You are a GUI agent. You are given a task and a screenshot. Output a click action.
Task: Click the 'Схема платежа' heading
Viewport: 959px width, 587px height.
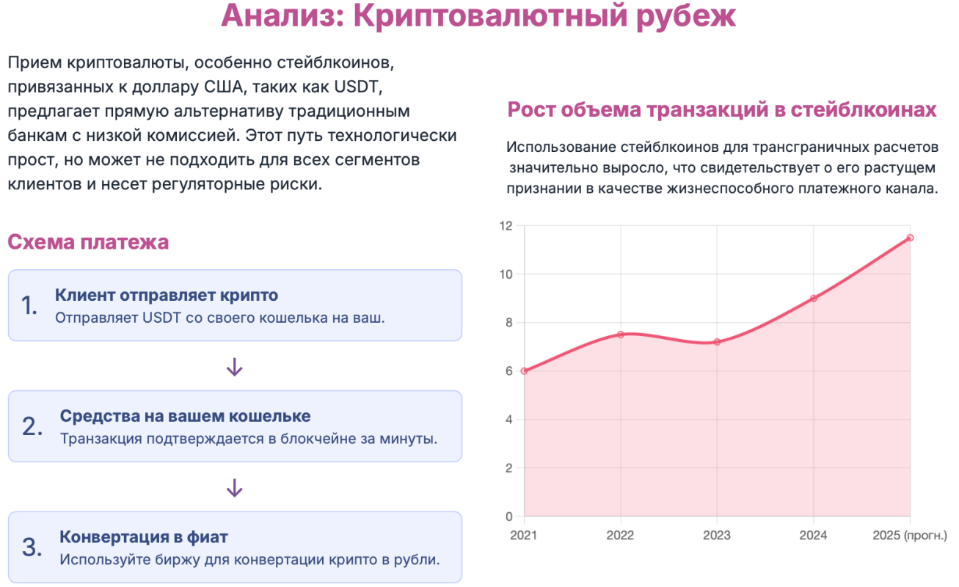pos(88,241)
